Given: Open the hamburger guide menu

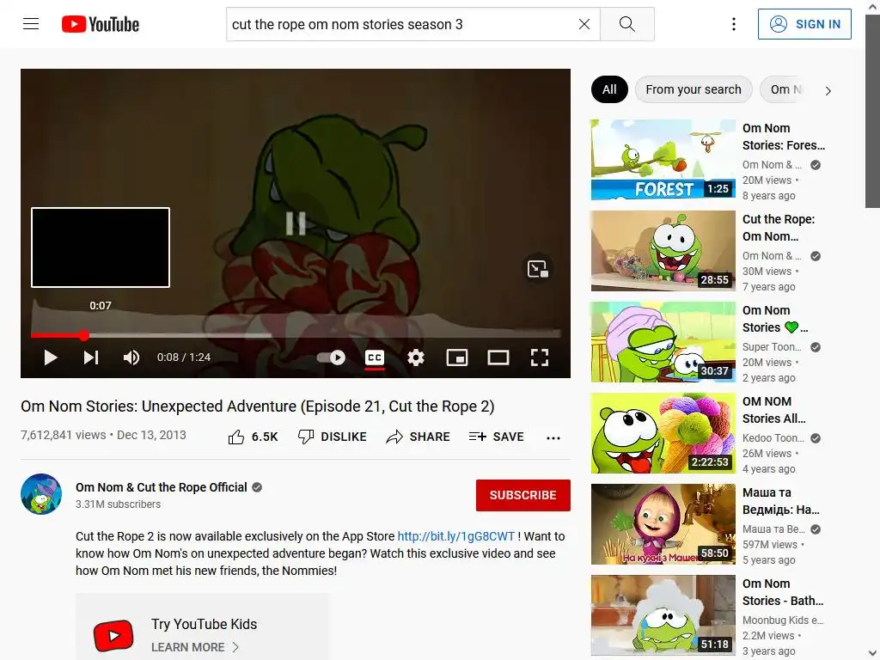Looking at the screenshot, I should 31,23.
